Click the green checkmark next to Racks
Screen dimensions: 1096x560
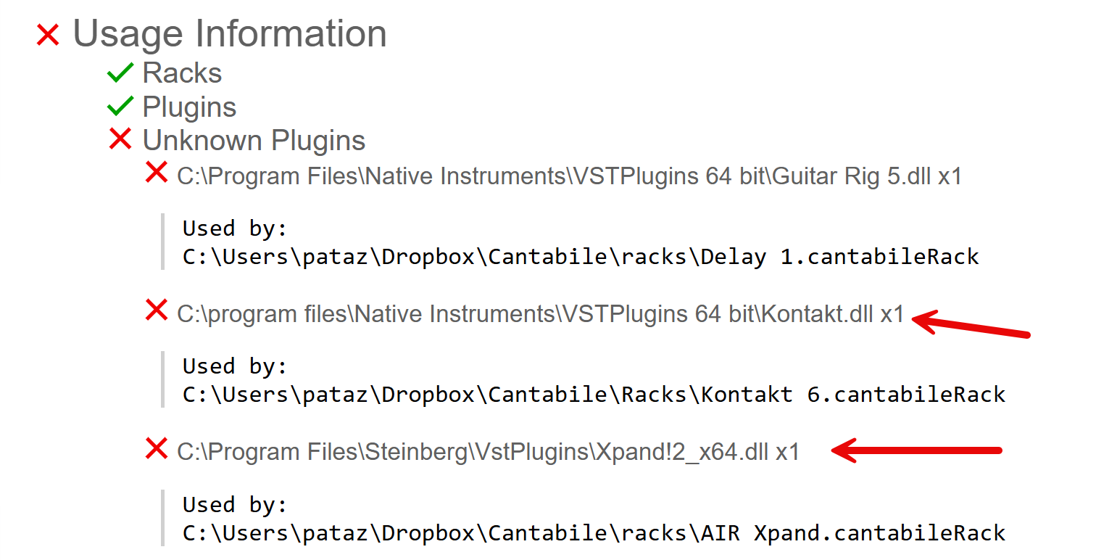[120, 73]
